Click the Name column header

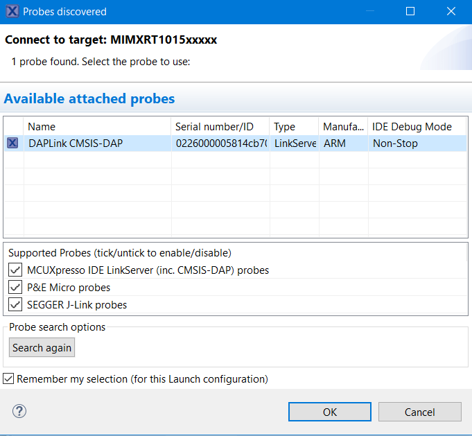(97, 127)
